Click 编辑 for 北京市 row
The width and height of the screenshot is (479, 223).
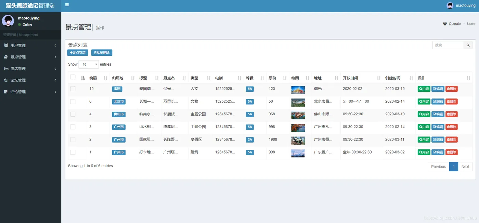438,102
